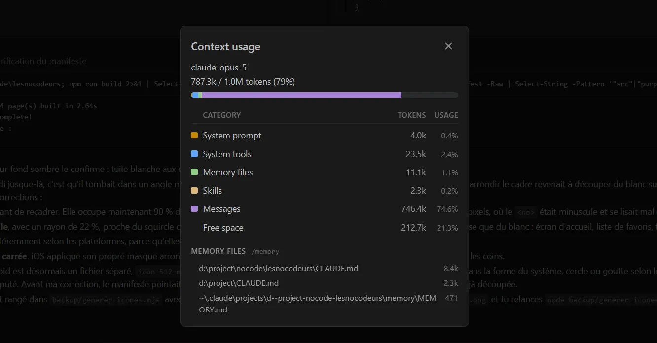This screenshot has height=343, width=657.
Task: Click the Context usage dialog title
Action: [225, 47]
